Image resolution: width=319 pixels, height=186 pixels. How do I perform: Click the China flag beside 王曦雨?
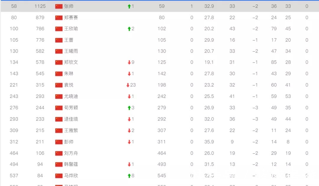tap(59, 51)
